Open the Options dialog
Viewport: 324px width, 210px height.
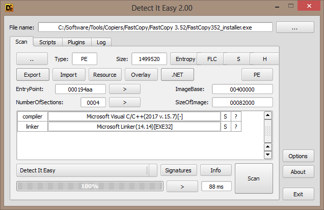298,156
